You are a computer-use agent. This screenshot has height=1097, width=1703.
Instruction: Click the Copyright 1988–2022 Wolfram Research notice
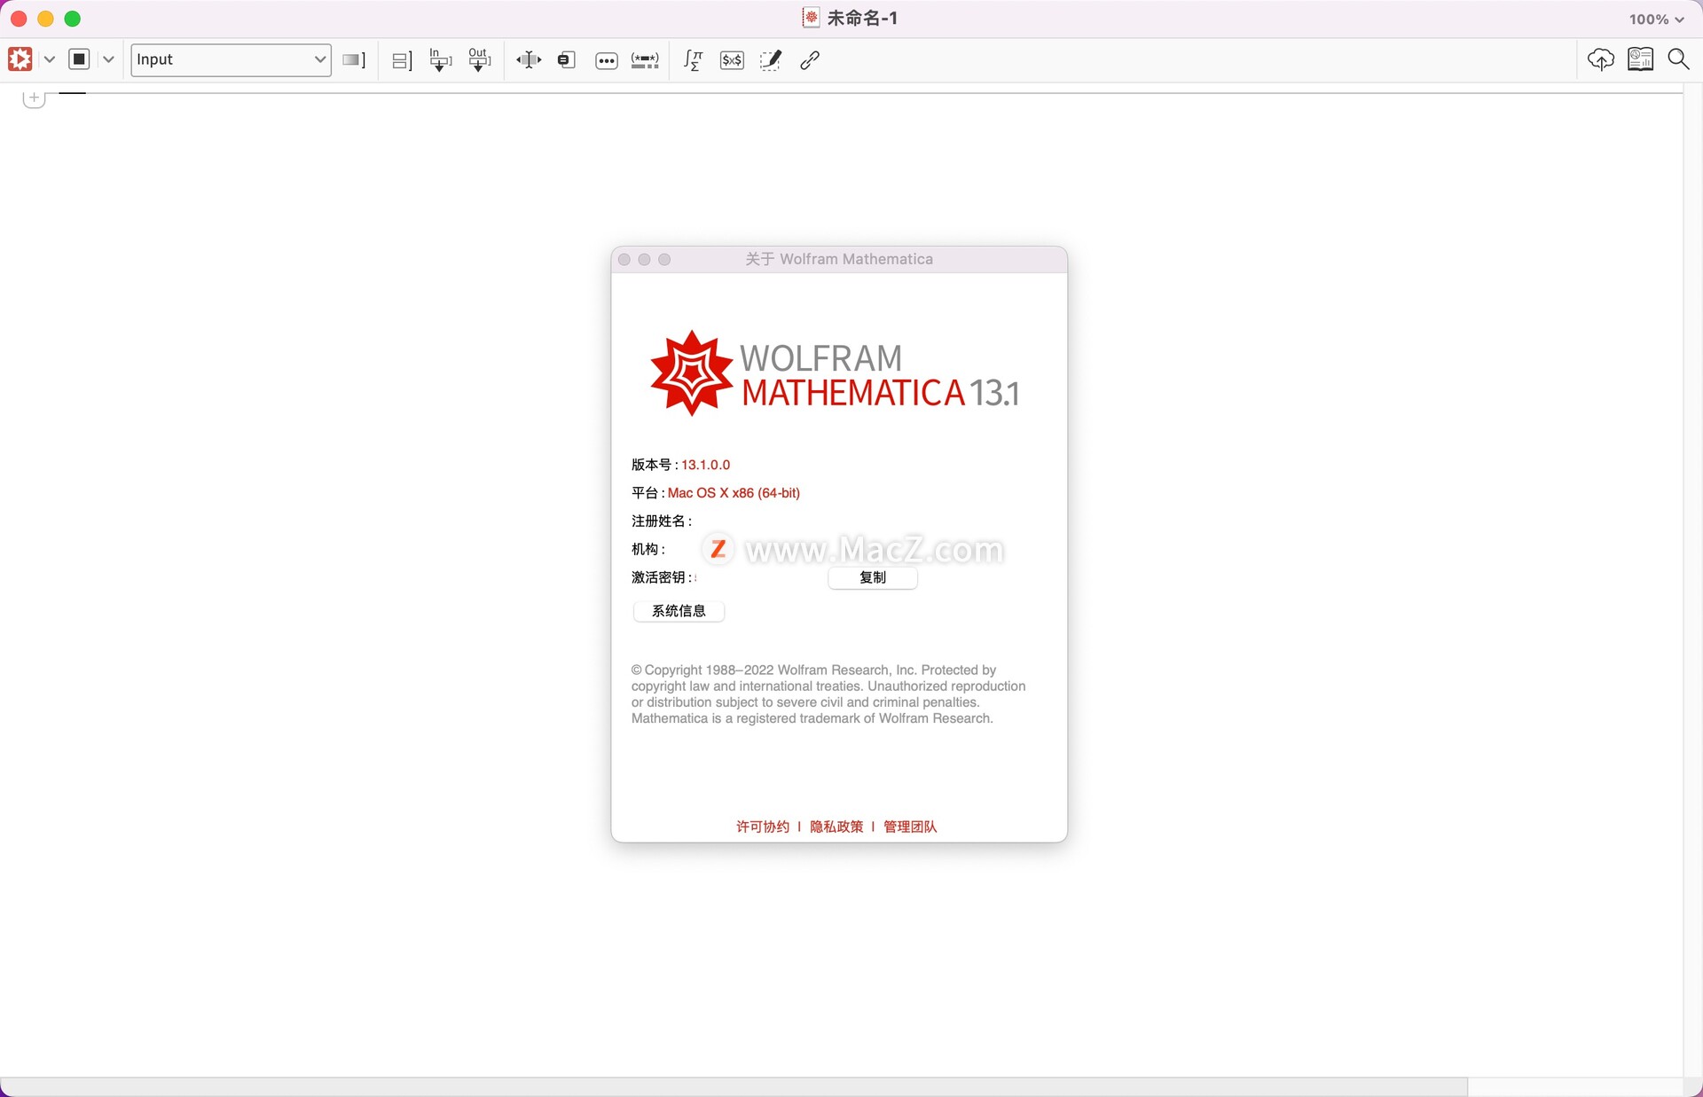pos(828,694)
